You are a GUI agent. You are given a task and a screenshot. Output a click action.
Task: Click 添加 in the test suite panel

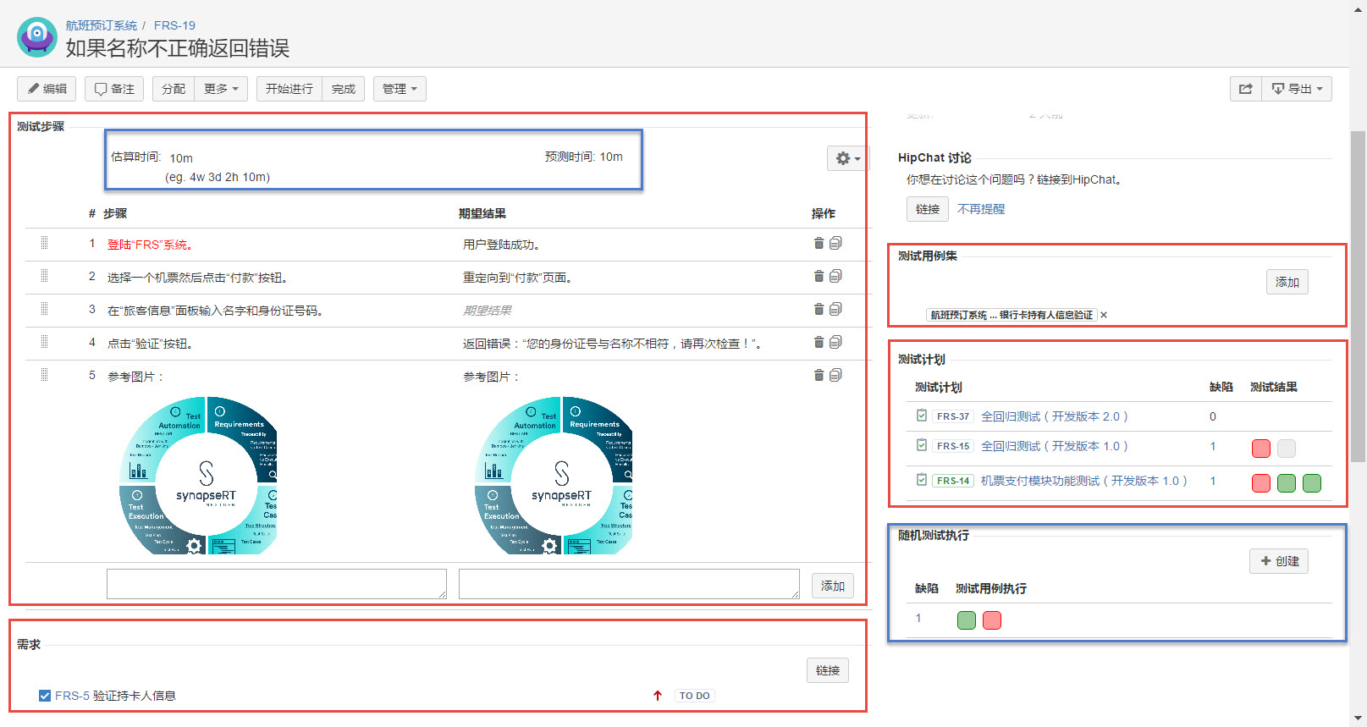pyautogui.click(x=1287, y=282)
